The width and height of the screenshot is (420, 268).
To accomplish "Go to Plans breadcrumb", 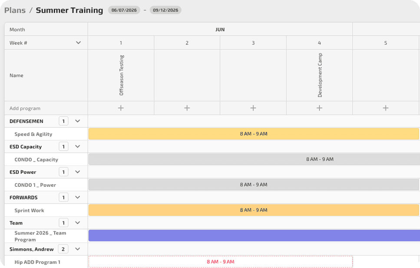I will coord(15,10).
